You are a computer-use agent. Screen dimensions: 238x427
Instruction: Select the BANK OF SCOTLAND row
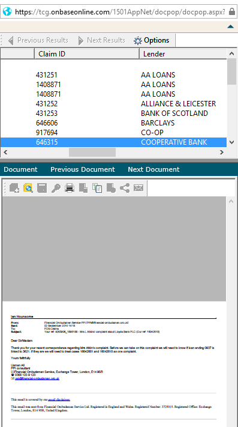(113, 114)
